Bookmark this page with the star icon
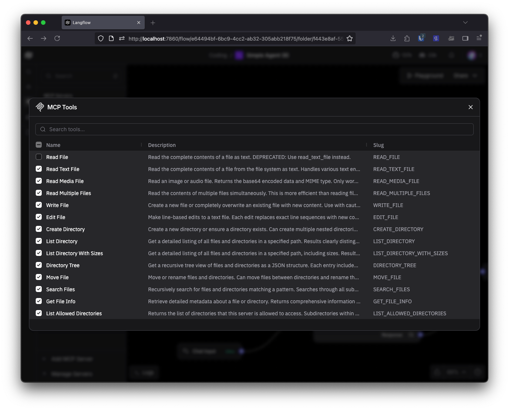509x410 pixels. pyautogui.click(x=350, y=38)
